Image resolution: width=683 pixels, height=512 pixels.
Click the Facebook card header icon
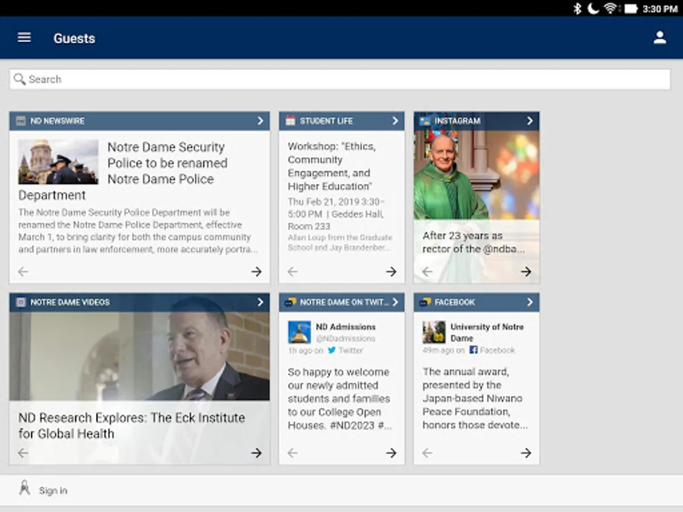click(425, 302)
